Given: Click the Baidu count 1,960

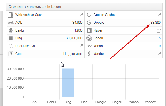Looking at the screenshot, I should [78, 30].
